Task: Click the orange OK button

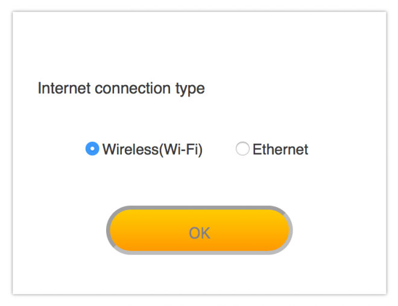Action: (x=199, y=232)
